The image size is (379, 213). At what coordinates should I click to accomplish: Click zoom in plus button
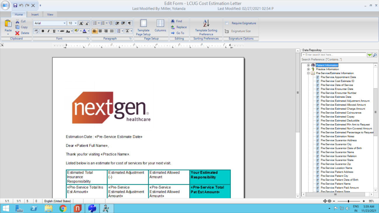click(364, 201)
